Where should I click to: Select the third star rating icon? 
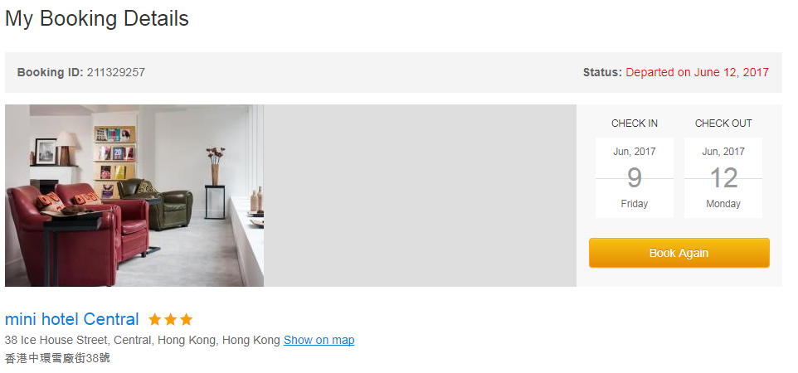(187, 320)
